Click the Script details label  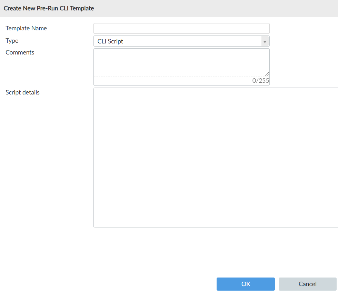(x=23, y=92)
